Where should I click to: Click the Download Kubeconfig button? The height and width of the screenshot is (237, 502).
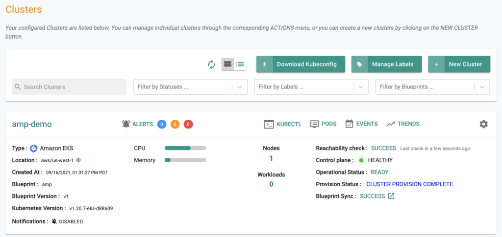click(x=301, y=64)
